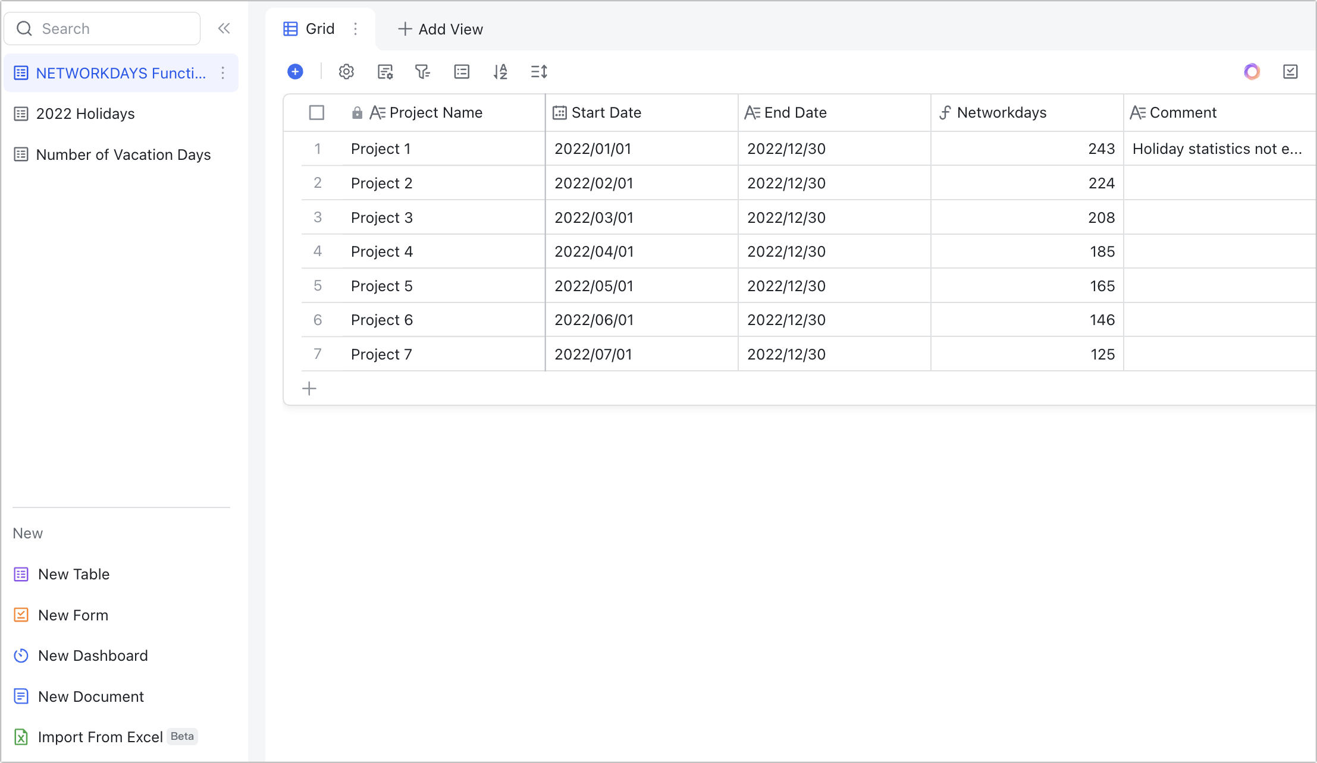Click the row height adjustment icon
Image resolution: width=1317 pixels, height=763 pixels.
(x=539, y=71)
